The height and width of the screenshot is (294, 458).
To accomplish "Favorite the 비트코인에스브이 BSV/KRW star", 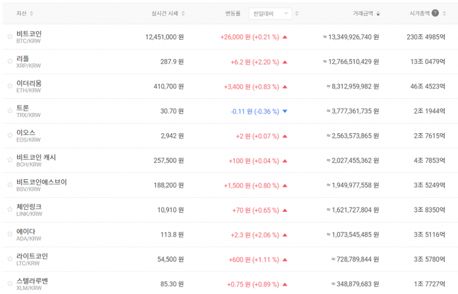I will (10, 185).
